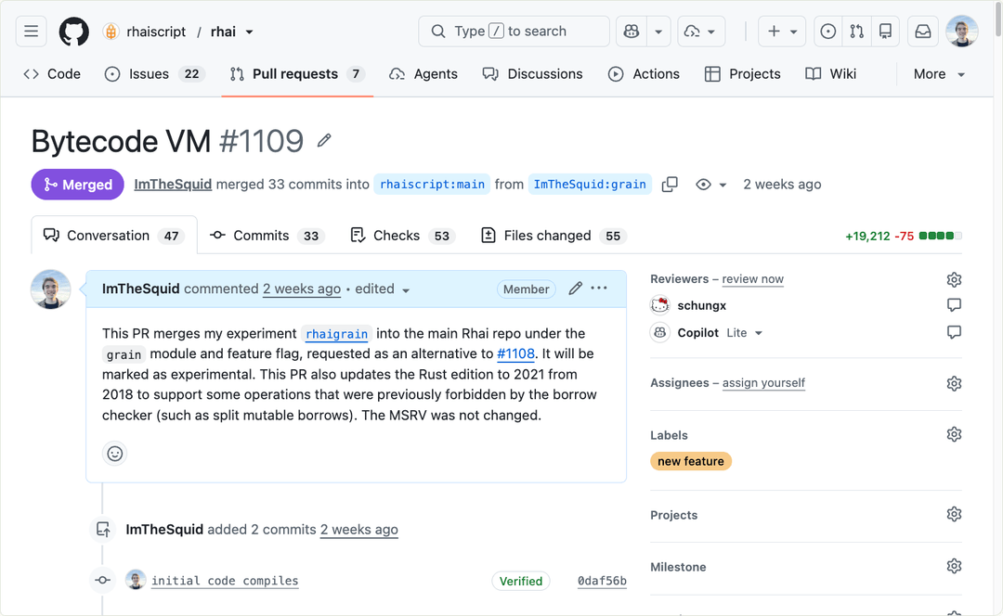Click the purple Merged status badge

77,185
